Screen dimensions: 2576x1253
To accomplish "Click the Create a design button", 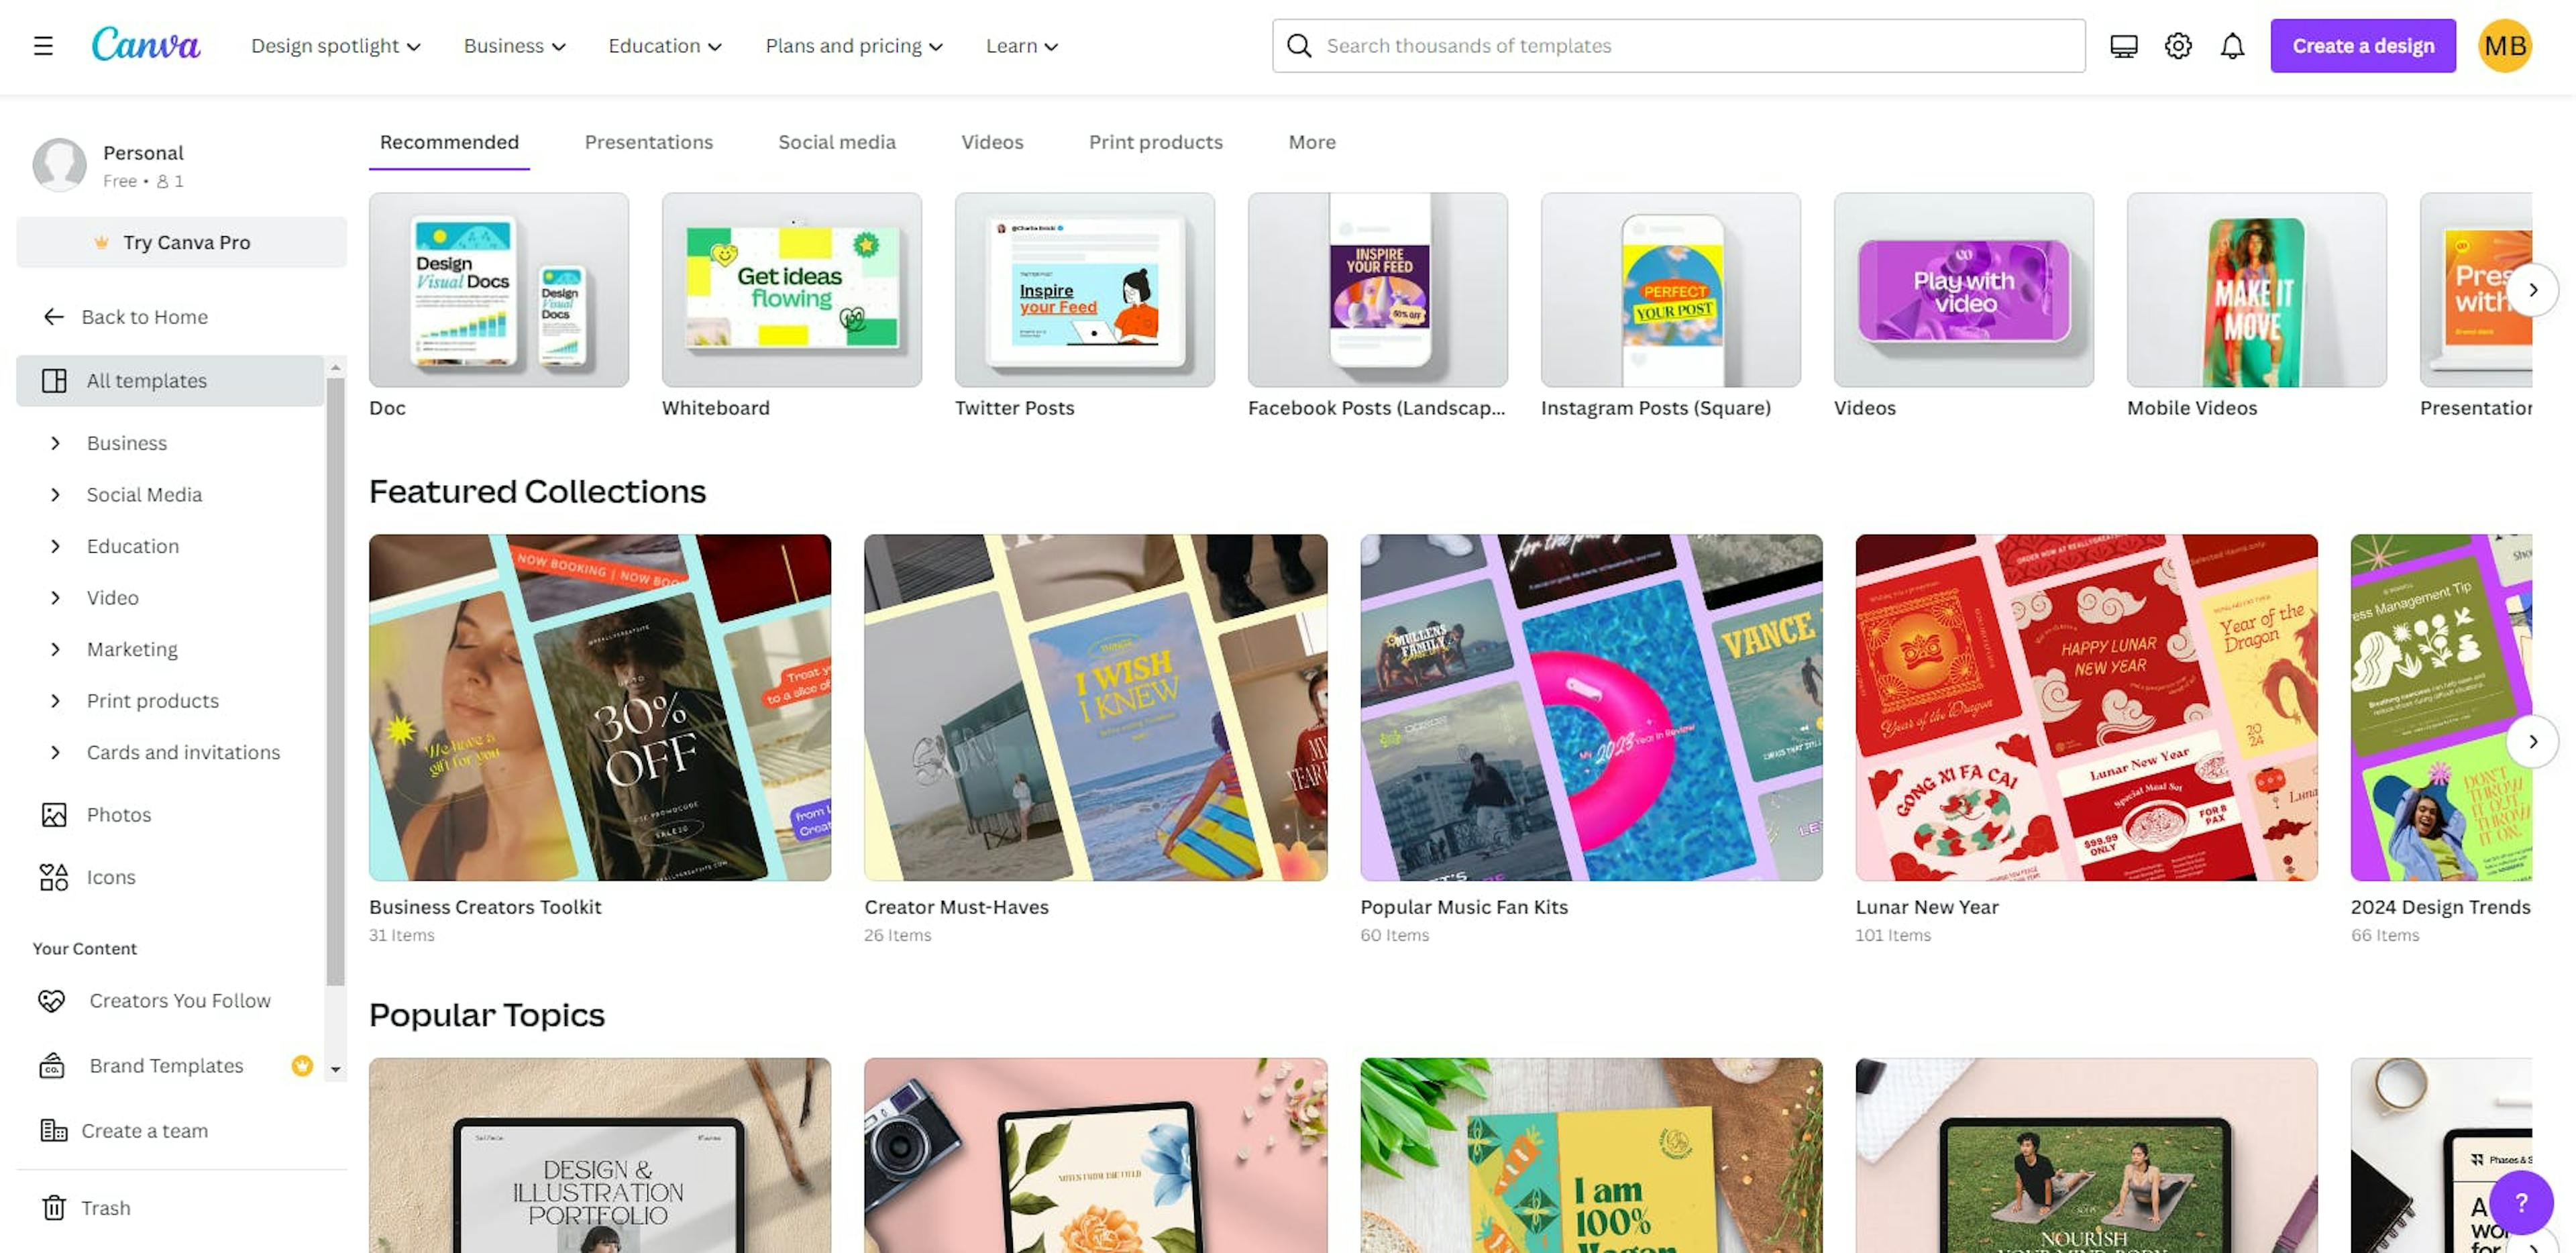I will [2363, 45].
